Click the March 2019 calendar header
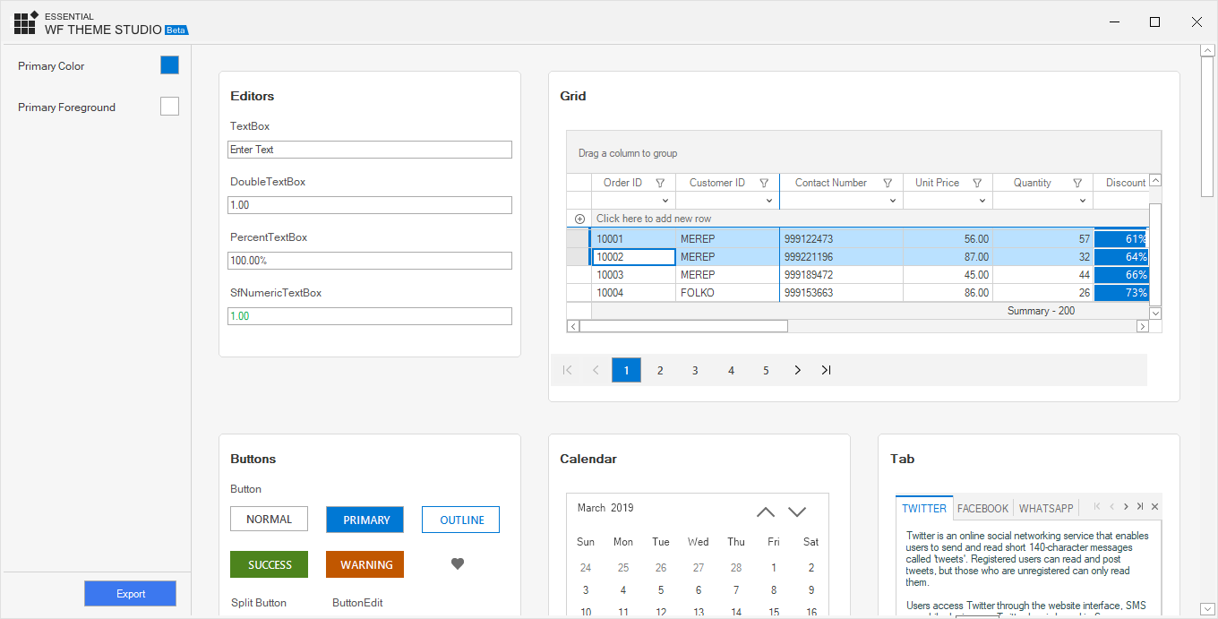Screen dimensions: 1218x619 point(605,508)
